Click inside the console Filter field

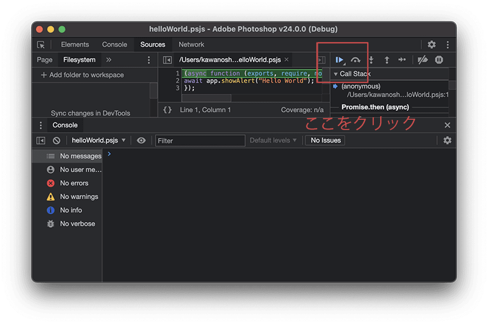[200, 140]
